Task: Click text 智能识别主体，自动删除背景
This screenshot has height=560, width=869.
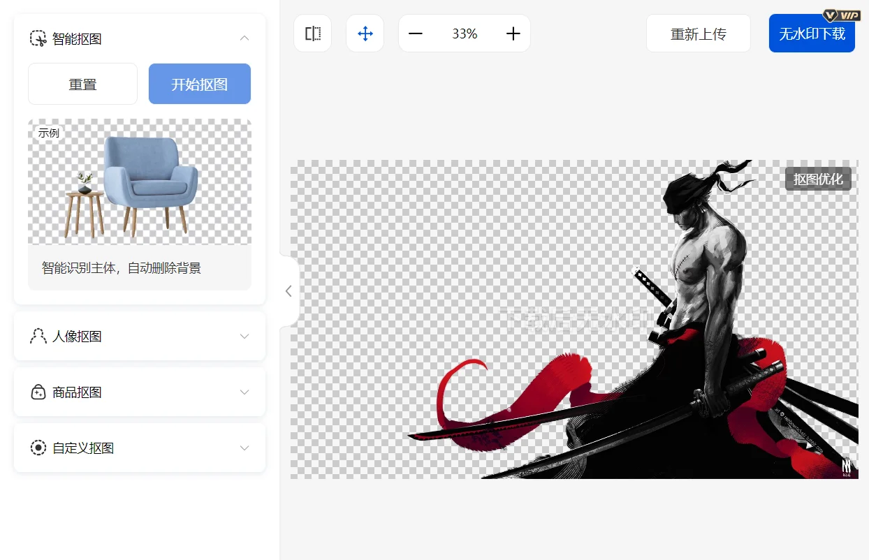Action: (122, 268)
